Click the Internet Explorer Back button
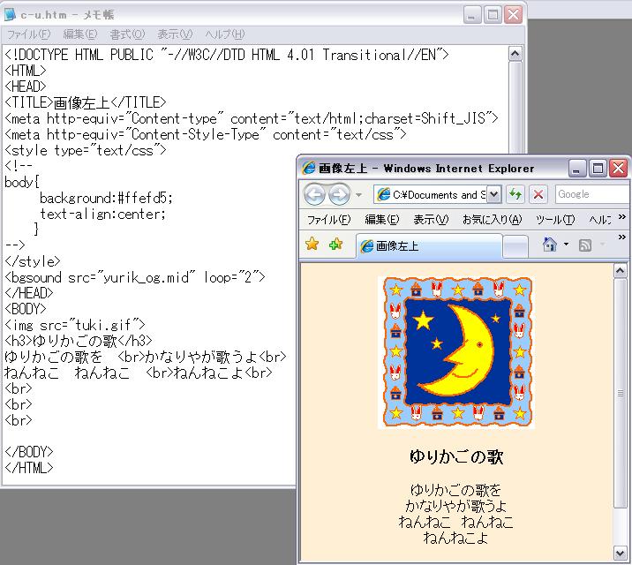 [314, 195]
